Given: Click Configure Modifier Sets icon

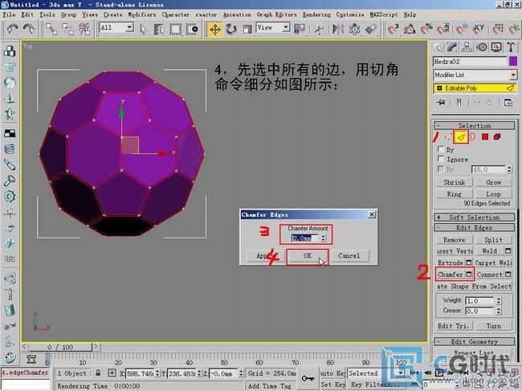Looking at the screenshot, I should [508, 103].
